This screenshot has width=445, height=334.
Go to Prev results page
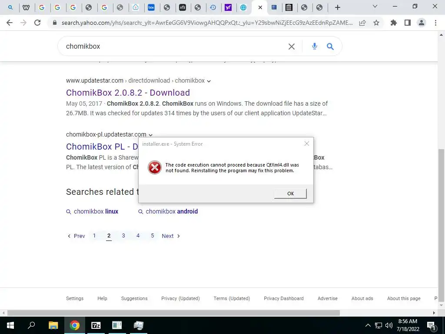click(x=76, y=236)
